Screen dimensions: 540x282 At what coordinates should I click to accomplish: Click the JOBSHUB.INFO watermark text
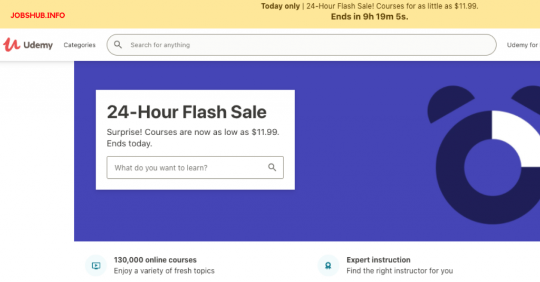tap(37, 15)
